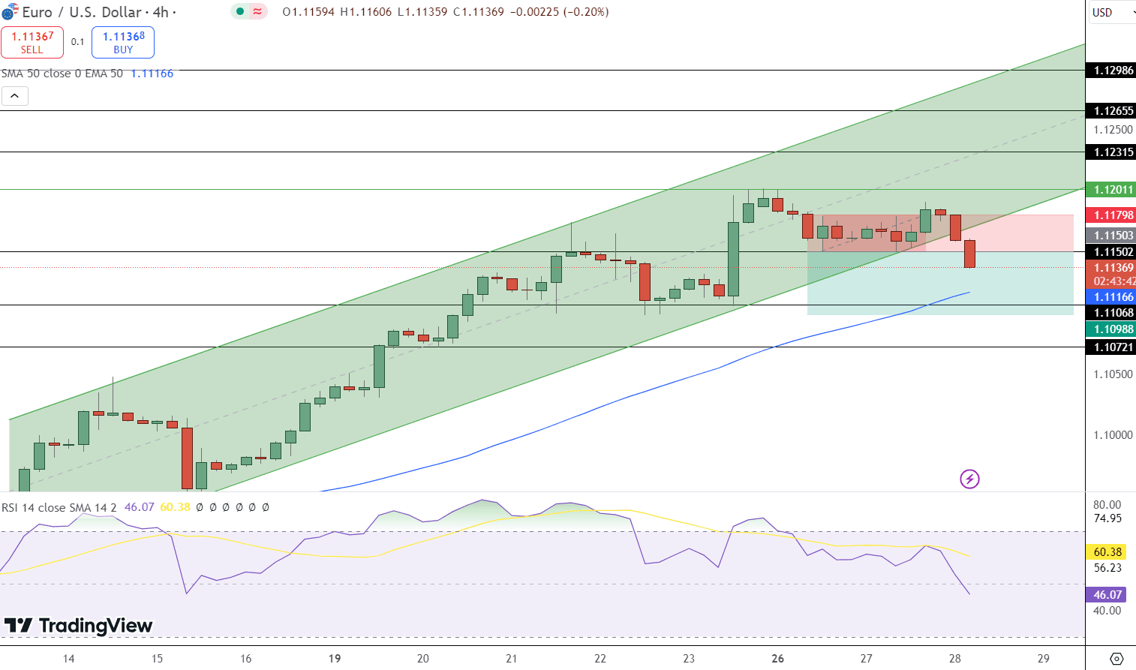Select the SMA 50 close 0 EMA 50 legend
This screenshot has width=1136, height=670.
tap(62, 74)
